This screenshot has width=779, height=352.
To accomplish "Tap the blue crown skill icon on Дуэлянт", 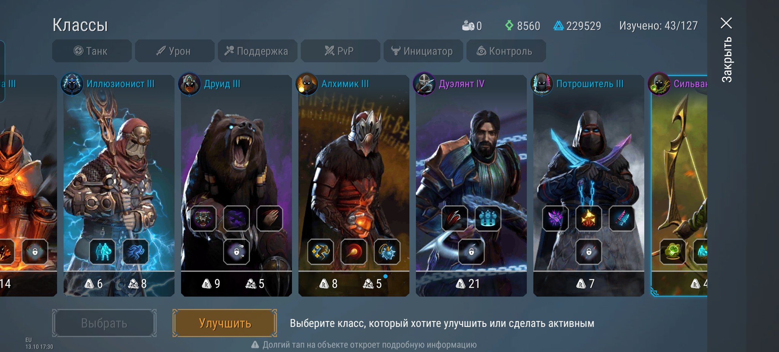I will 488,218.
